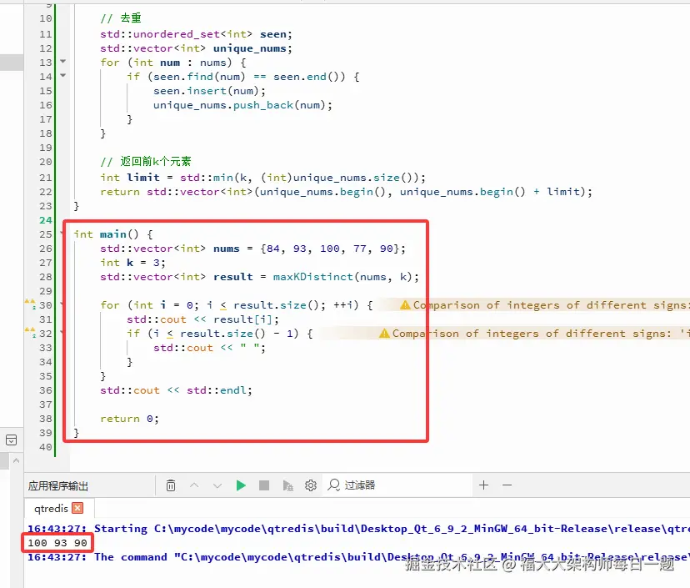Image resolution: width=690 pixels, height=588 pixels.
Task: Re-run the program with the green play icon
Action: point(241,485)
